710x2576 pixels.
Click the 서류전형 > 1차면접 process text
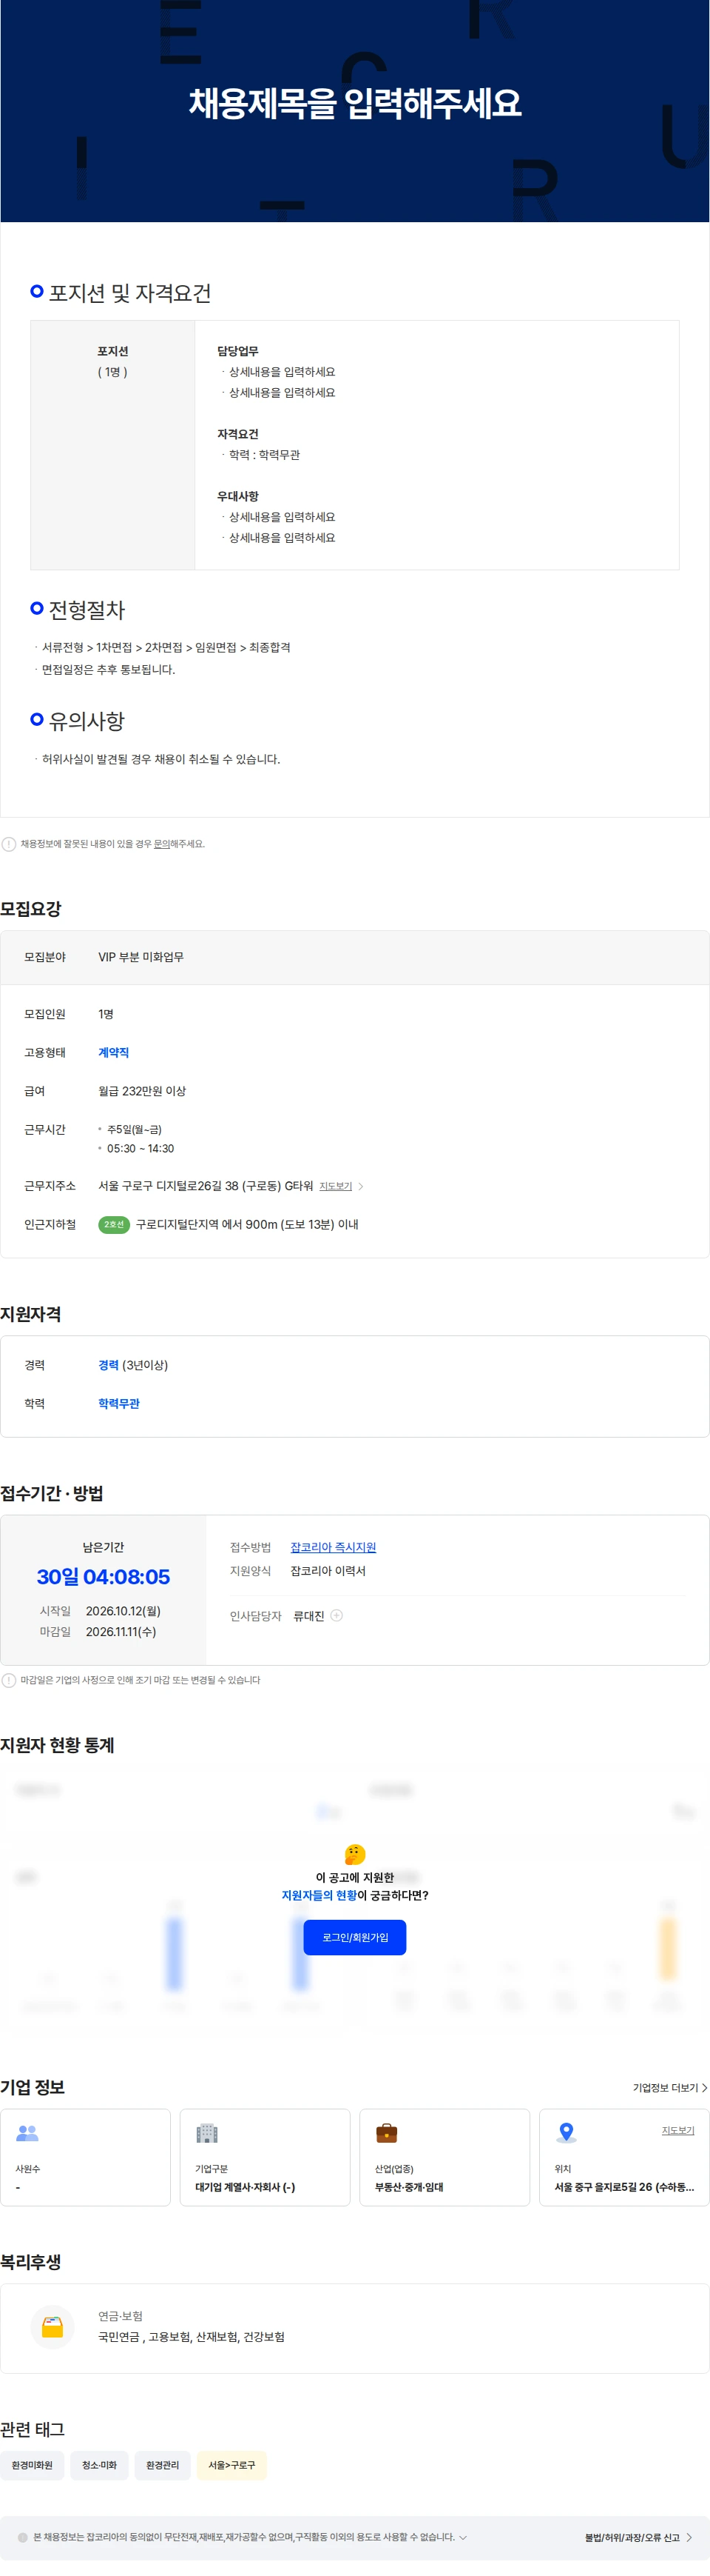pos(166,648)
